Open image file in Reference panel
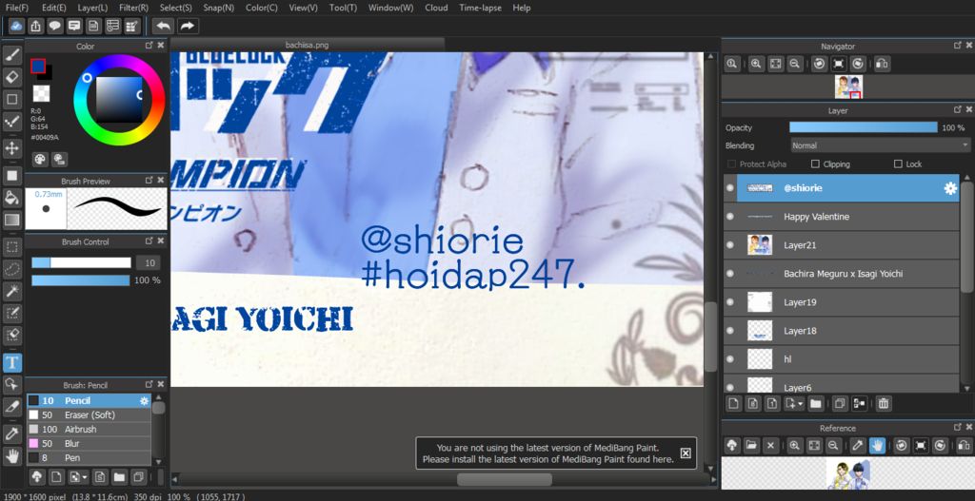The image size is (975, 501). pyautogui.click(x=751, y=445)
